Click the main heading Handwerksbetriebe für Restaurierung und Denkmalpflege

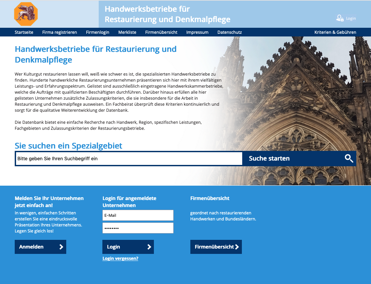[96, 54]
